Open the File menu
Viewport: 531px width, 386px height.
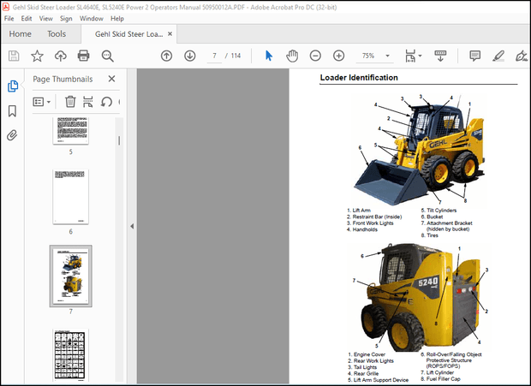(9, 19)
